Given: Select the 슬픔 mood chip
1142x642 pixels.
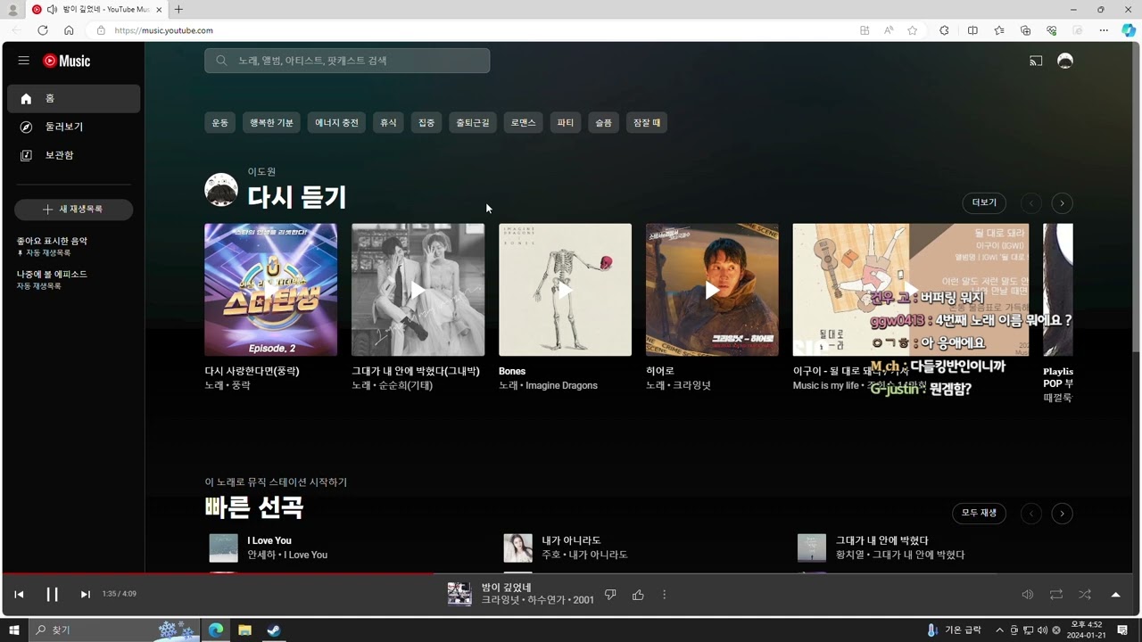Looking at the screenshot, I should coord(604,123).
